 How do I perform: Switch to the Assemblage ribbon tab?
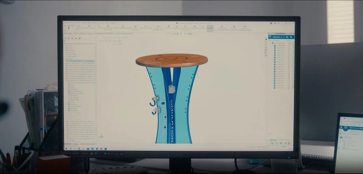68,33
